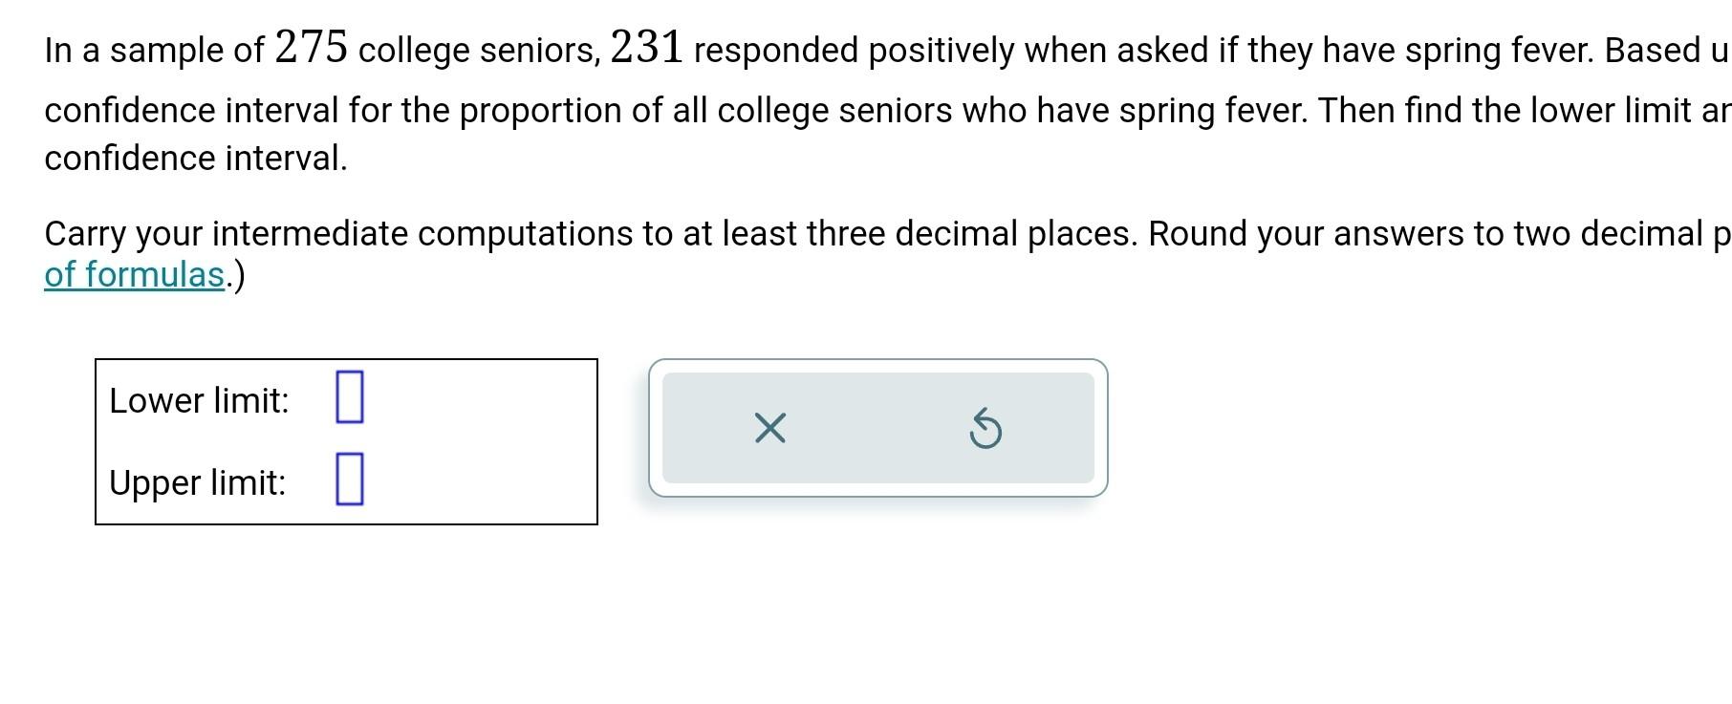Click the Lower limit label
The width and height of the screenshot is (1732, 704).
tap(199, 400)
